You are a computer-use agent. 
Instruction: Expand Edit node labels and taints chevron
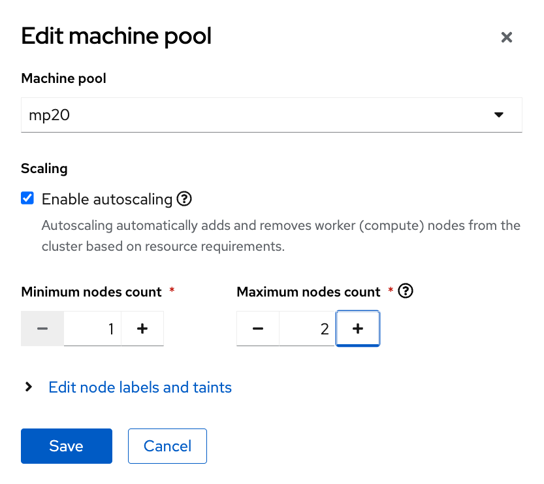click(29, 387)
